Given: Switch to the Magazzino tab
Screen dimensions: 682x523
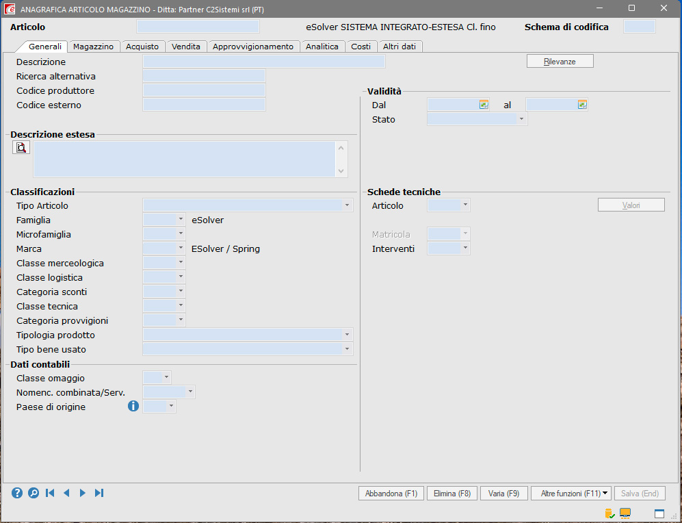Looking at the screenshot, I should tap(93, 47).
